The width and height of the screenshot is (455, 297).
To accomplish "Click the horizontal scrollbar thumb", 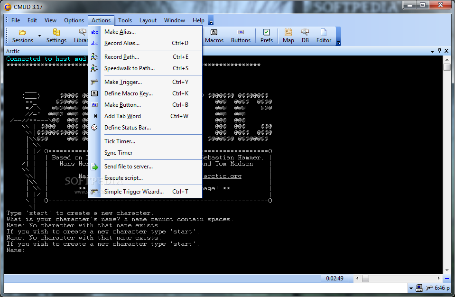I will point(366,278).
